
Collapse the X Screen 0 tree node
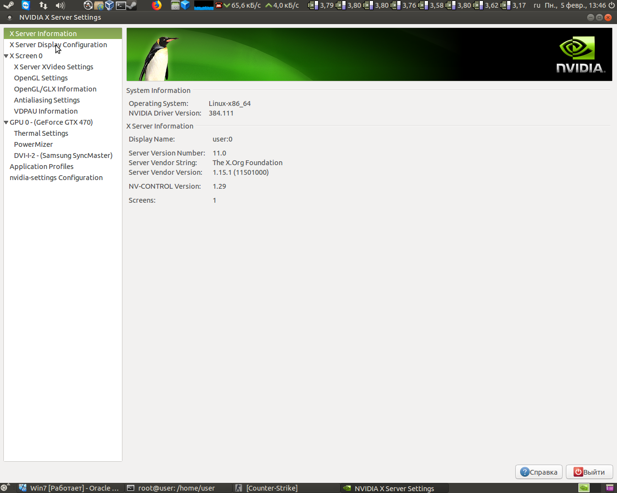(6, 56)
